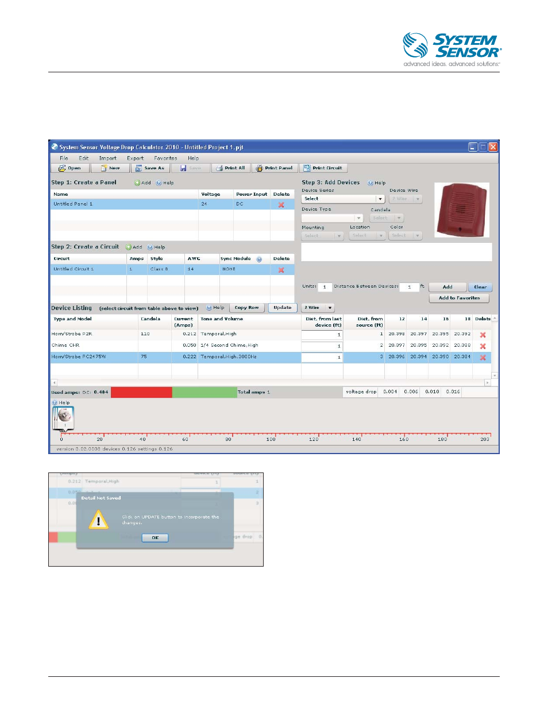Open the Help menu
This screenshot has width=548, height=709.
[194, 158]
